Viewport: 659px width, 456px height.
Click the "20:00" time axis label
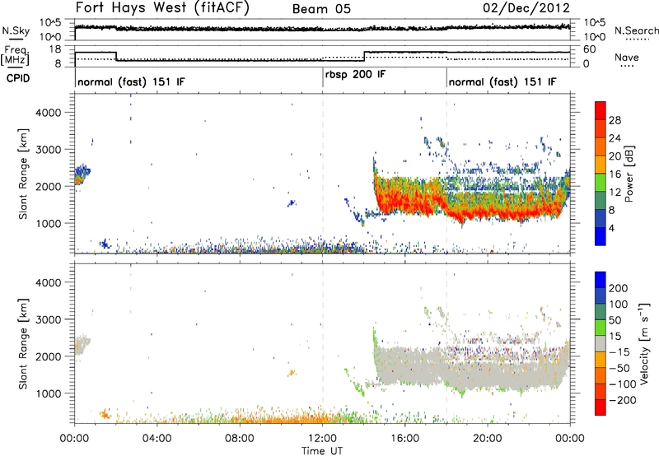pos(487,439)
